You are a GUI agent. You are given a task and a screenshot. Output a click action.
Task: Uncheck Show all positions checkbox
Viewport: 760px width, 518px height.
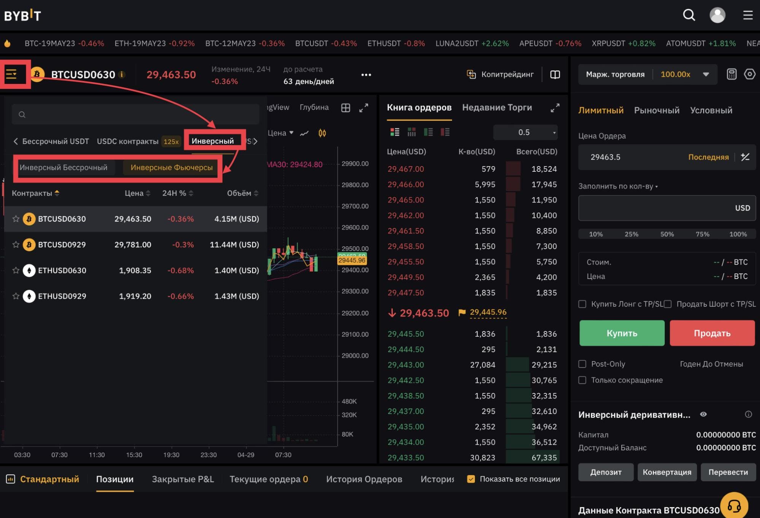click(471, 479)
